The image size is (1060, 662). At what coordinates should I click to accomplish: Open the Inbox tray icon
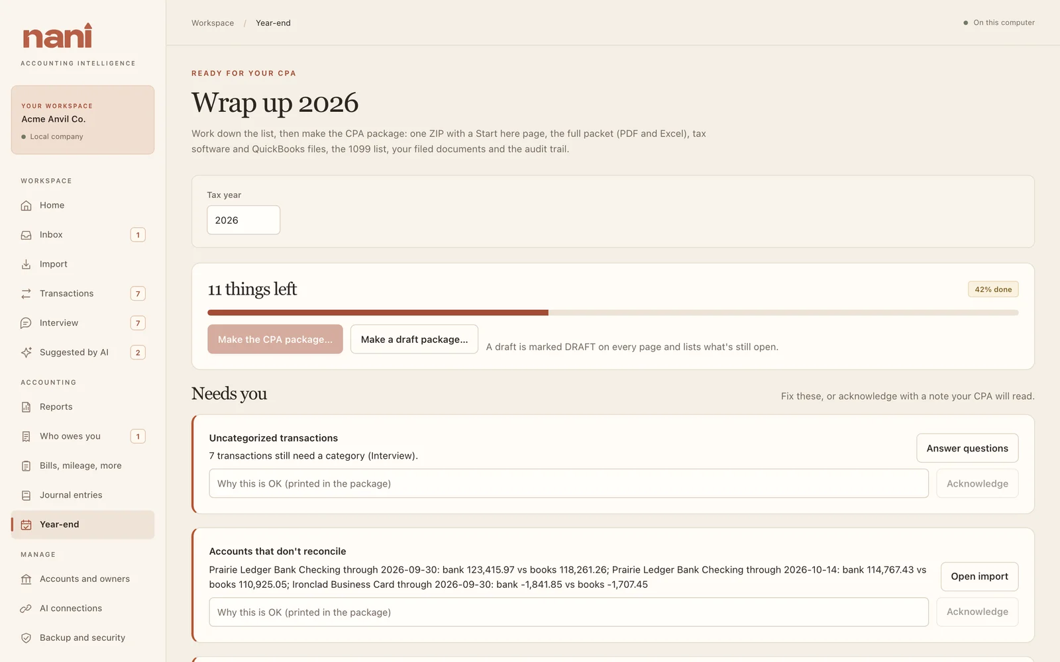coord(26,235)
